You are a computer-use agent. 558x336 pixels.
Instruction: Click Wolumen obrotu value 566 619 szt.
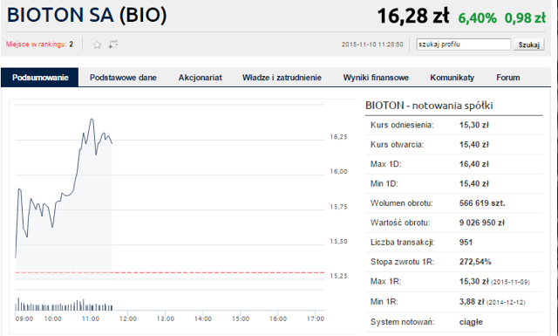point(482,203)
